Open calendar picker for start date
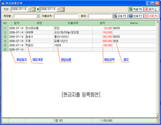 [33, 9]
